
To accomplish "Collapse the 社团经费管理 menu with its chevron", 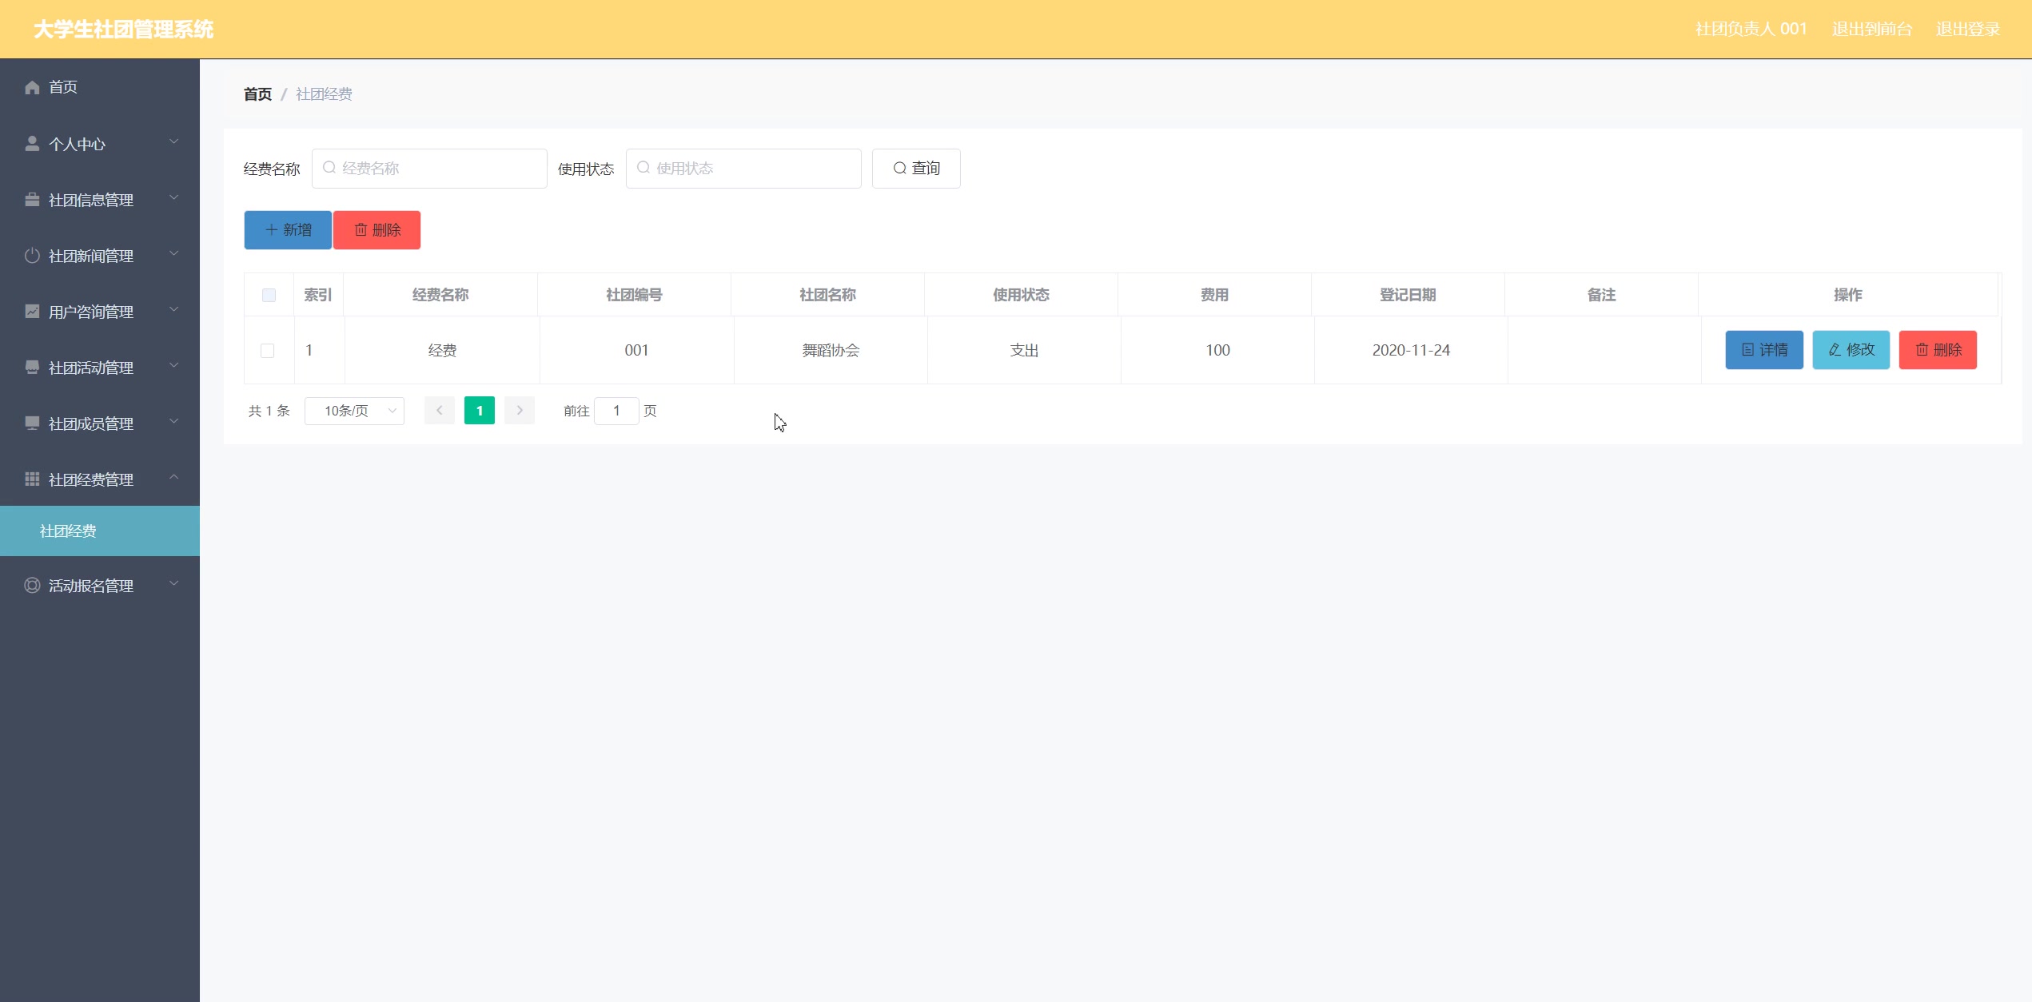I will [x=173, y=478].
